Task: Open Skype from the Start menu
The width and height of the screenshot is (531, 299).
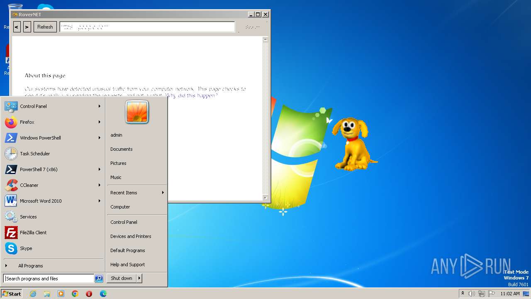Action: [53, 248]
